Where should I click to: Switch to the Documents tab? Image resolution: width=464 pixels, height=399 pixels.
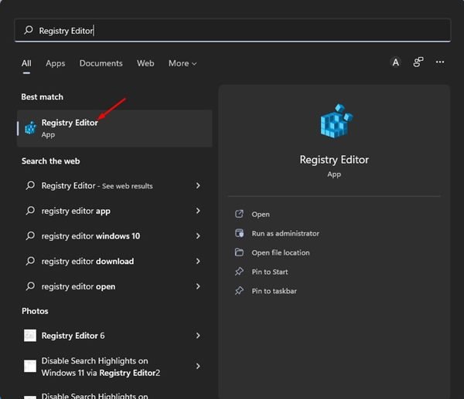coord(101,63)
